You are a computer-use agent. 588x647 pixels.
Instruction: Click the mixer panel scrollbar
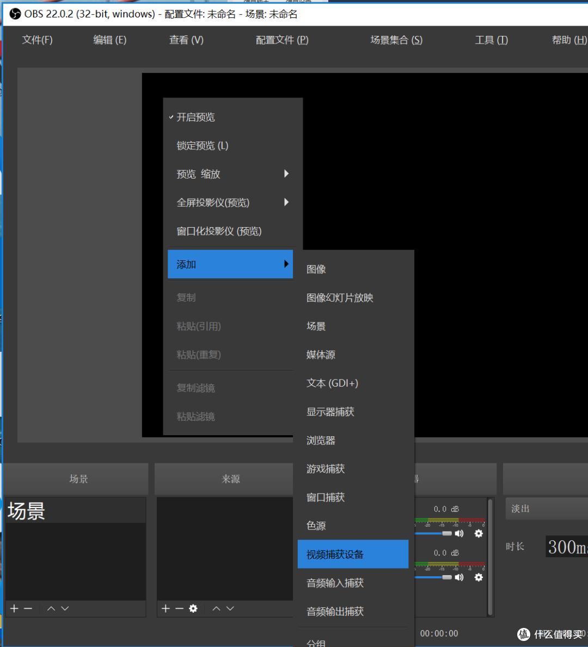point(490,557)
